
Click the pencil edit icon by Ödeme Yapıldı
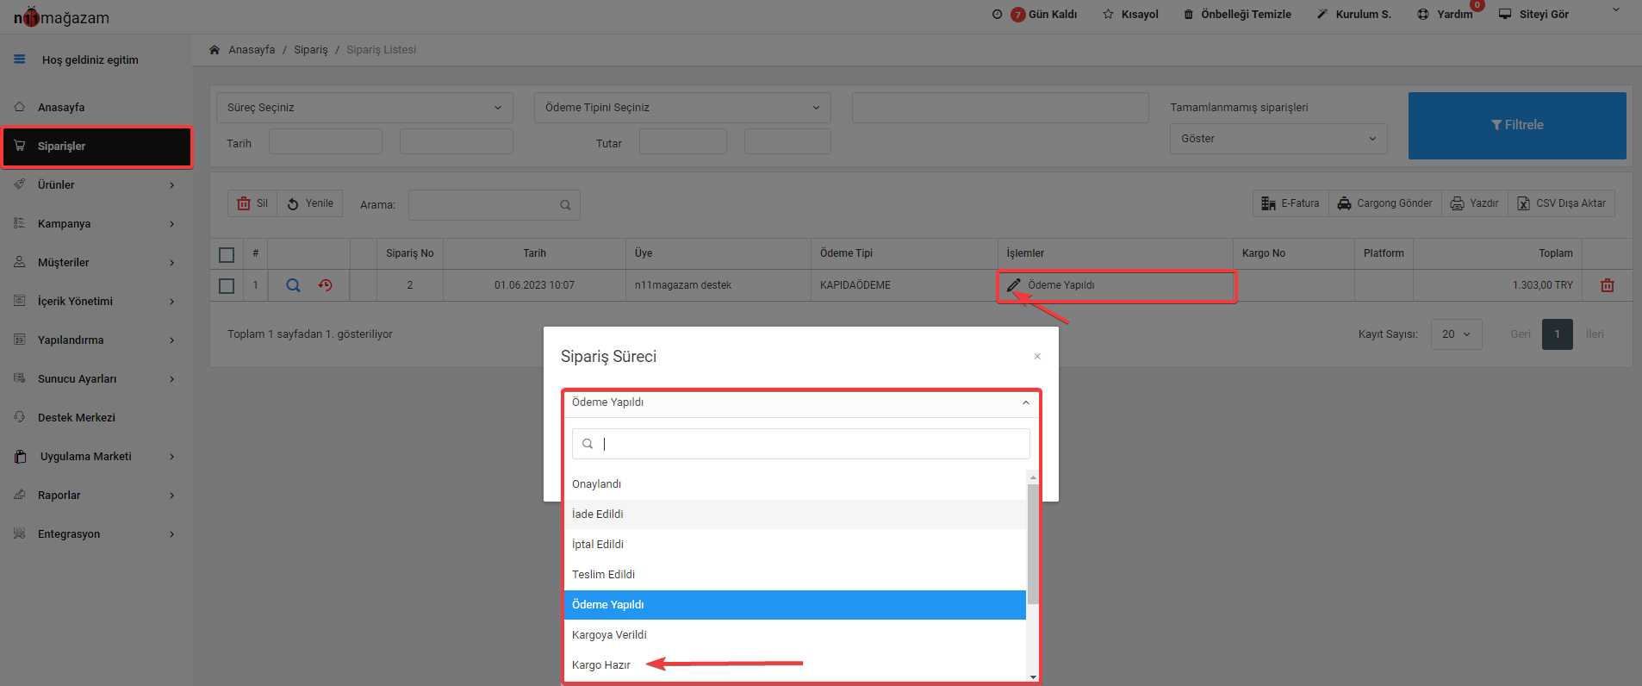click(x=1014, y=285)
